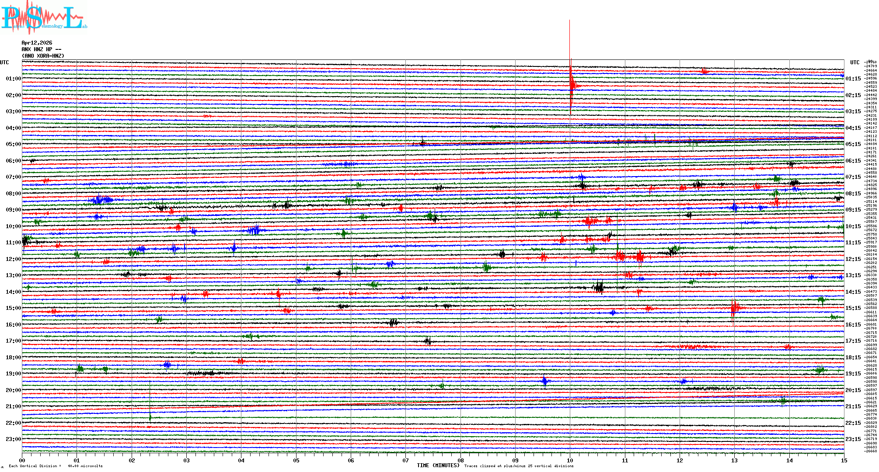Click minute 15 on bottom axis
Image resolution: width=879 pixels, height=472 pixels.
tap(844, 460)
